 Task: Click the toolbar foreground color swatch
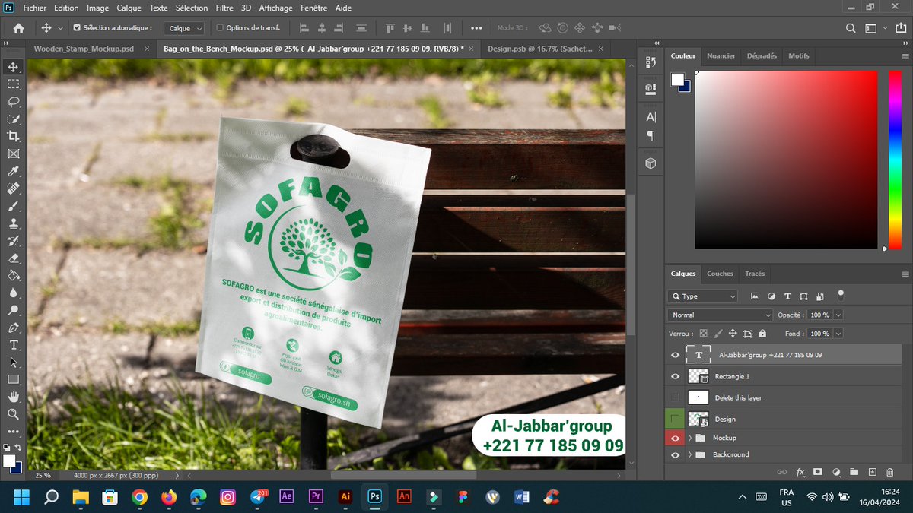pos(9,461)
